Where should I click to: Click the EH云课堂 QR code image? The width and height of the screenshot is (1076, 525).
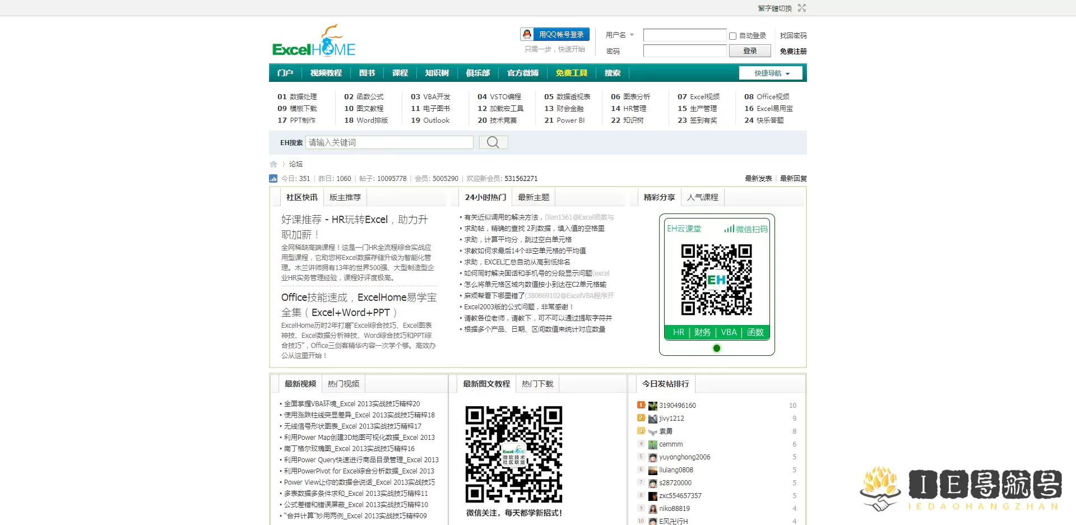coord(717,279)
